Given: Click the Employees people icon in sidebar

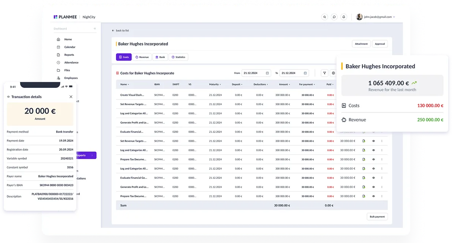Looking at the screenshot, I should point(58,78).
